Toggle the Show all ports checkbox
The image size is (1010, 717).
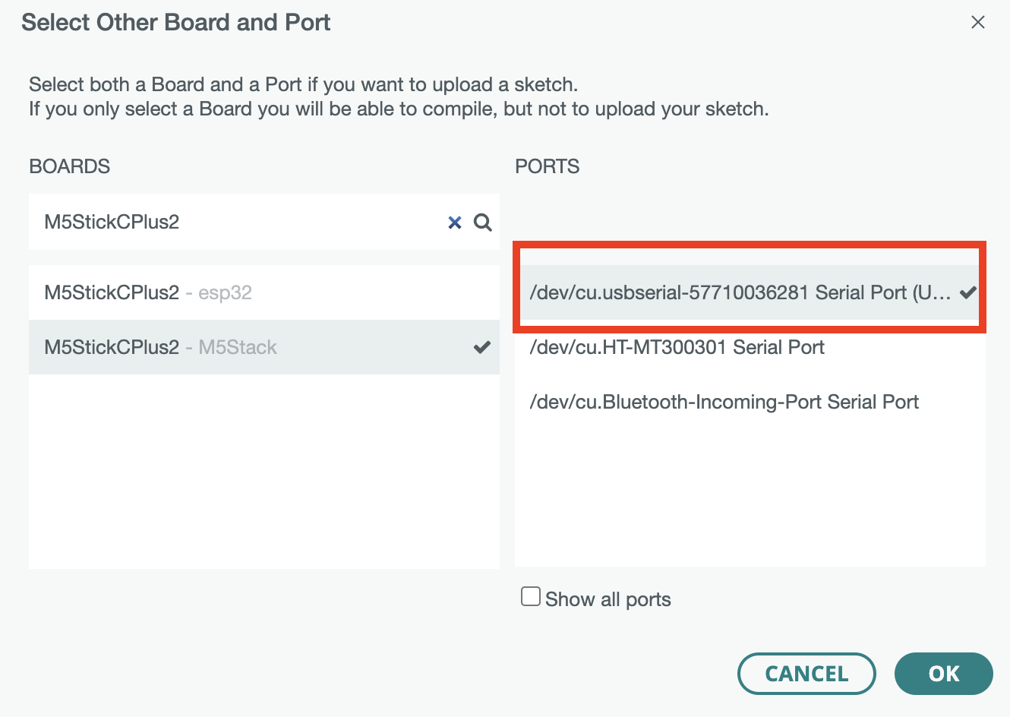(x=531, y=597)
